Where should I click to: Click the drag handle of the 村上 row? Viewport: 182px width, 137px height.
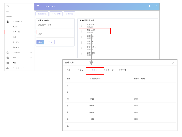coord(81,42)
